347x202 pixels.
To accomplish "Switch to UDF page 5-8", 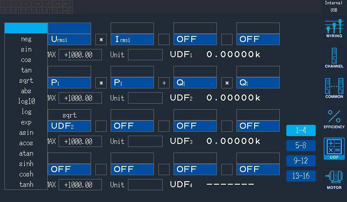I will point(301,146).
